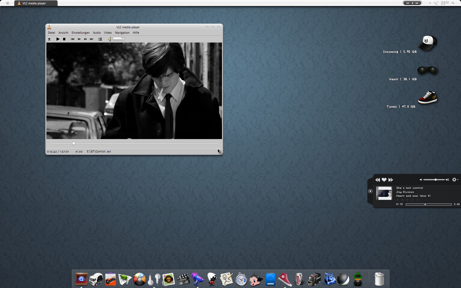Click the video display area in VLC
461x288 pixels.
click(134, 91)
